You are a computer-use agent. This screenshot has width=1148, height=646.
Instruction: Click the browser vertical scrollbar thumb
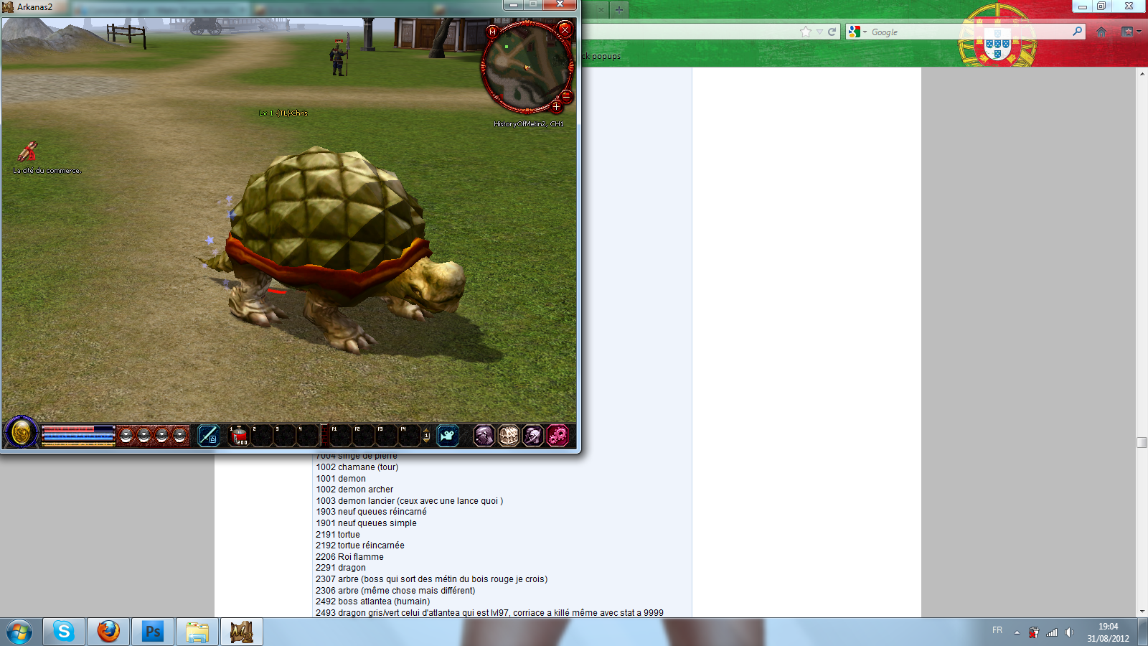coord(1142,443)
